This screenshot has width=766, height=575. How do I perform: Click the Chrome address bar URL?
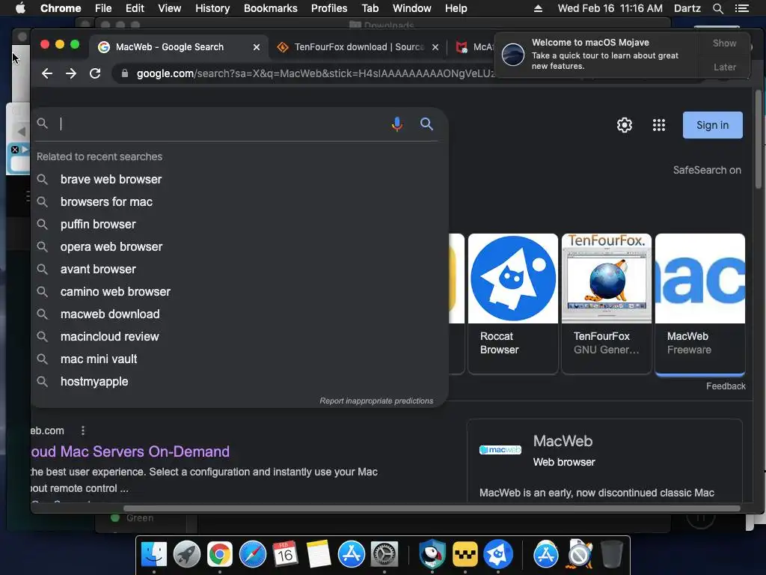point(315,73)
